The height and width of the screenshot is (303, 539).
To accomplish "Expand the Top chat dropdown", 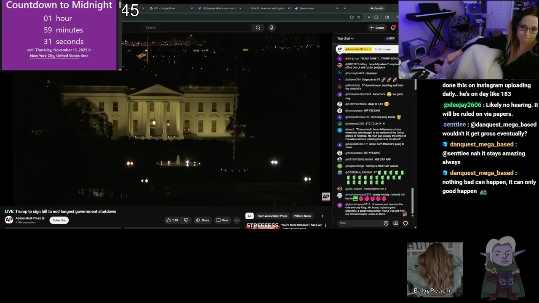I will point(345,38).
